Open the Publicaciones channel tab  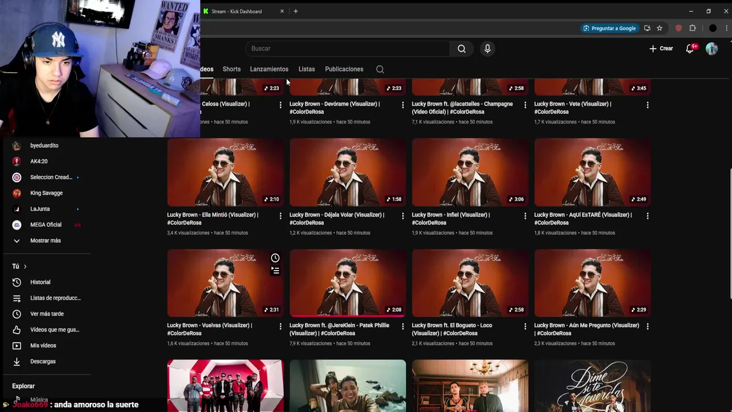tap(344, 69)
